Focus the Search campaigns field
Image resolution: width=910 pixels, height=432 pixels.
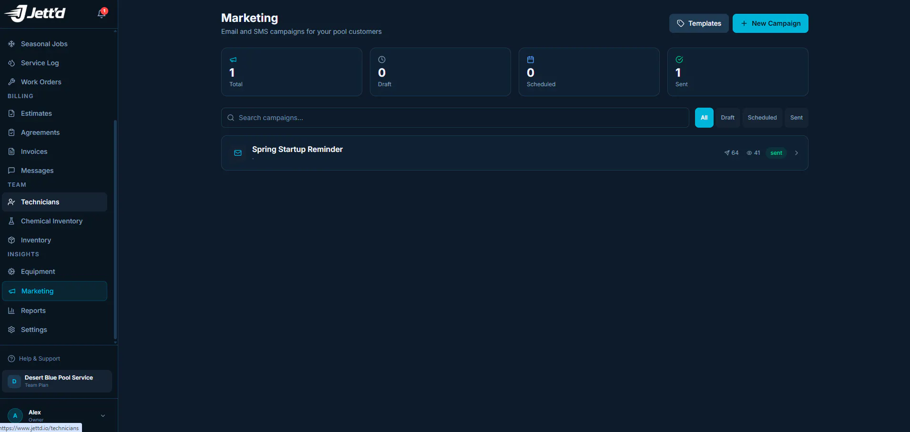click(x=455, y=118)
